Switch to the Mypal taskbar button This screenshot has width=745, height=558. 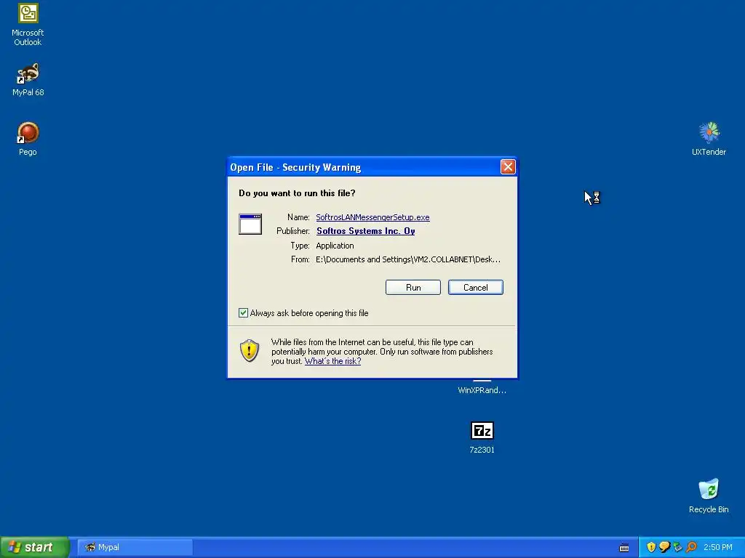click(135, 547)
